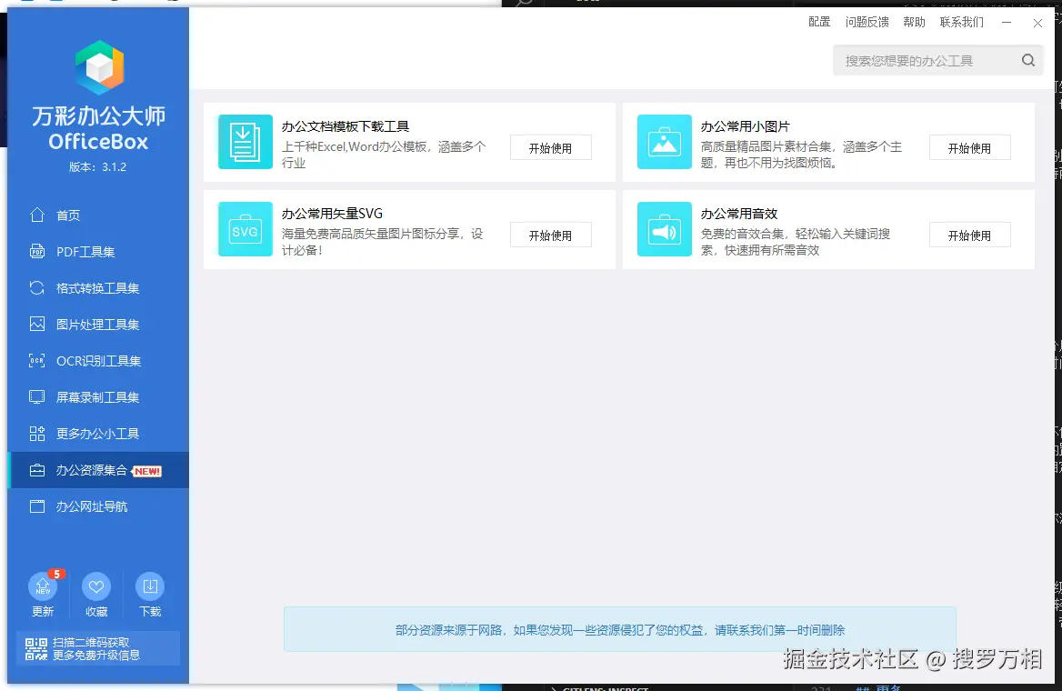Click the image processing picture icon
1062x691 pixels.
point(37,324)
